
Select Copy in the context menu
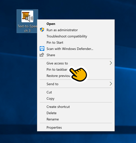coord(76,98)
